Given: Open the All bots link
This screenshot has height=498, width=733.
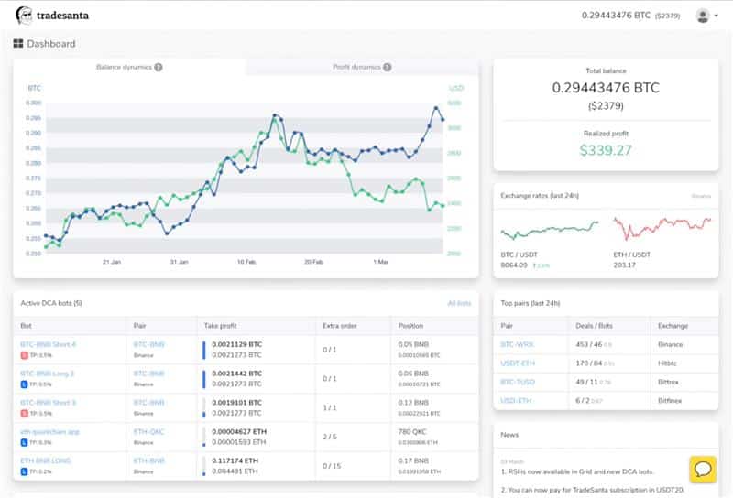Looking at the screenshot, I should tap(459, 303).
